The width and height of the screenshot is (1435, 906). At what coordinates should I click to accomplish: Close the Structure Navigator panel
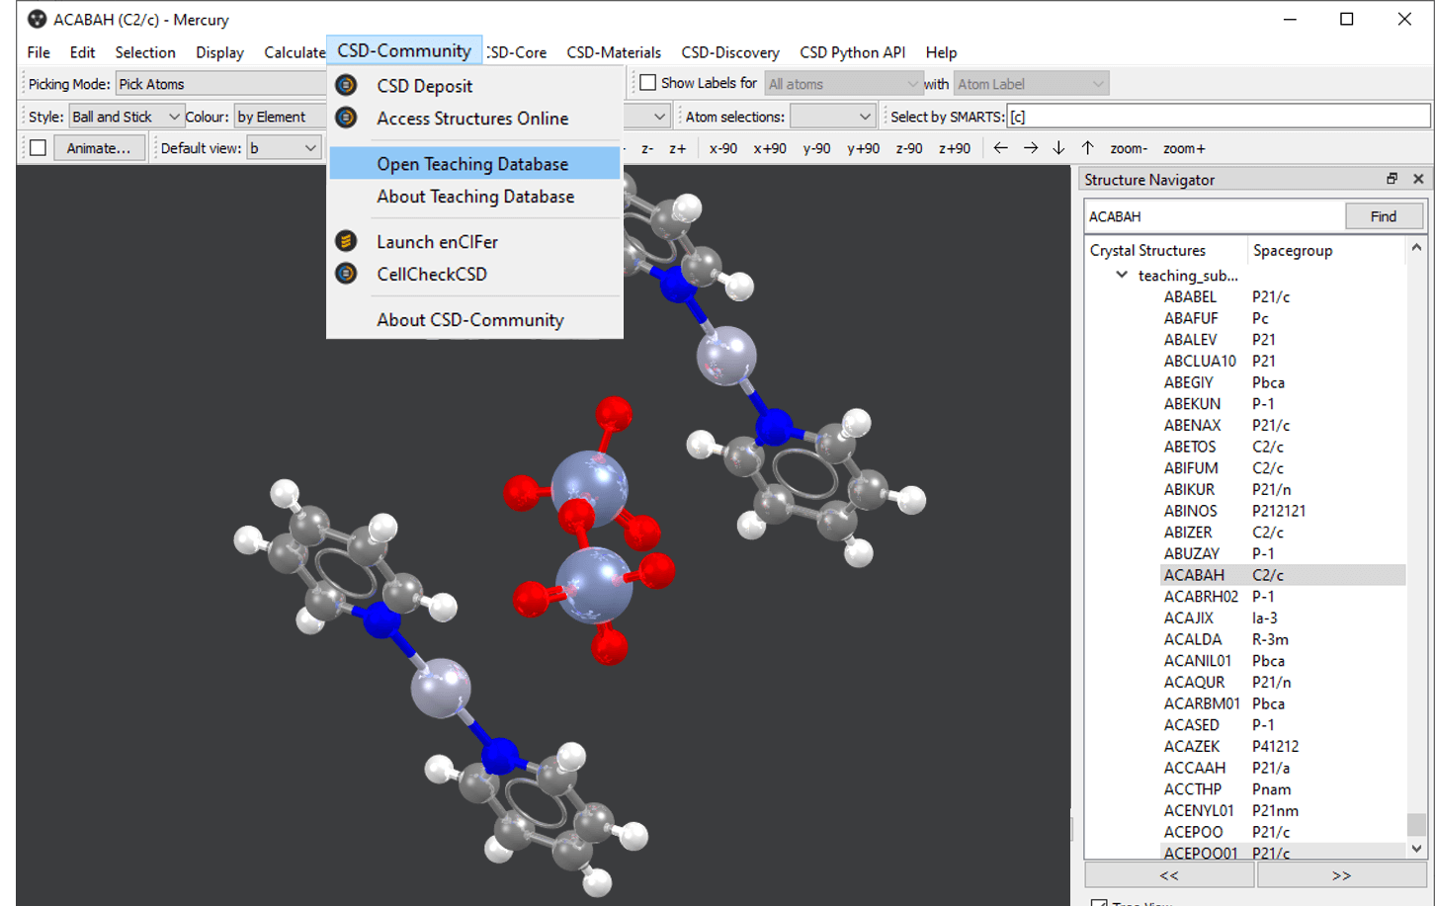(1418, 179)
